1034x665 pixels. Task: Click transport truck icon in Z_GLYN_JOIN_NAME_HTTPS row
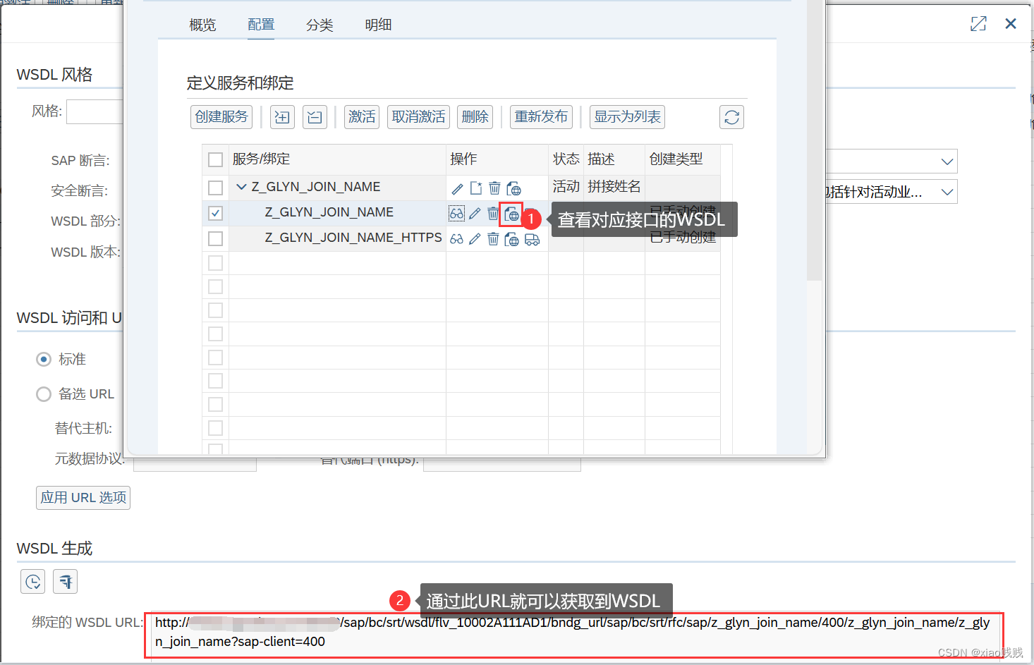(532, 240)
